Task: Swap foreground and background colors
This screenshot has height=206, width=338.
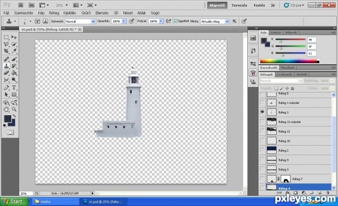Action: [x=14, y=116]
